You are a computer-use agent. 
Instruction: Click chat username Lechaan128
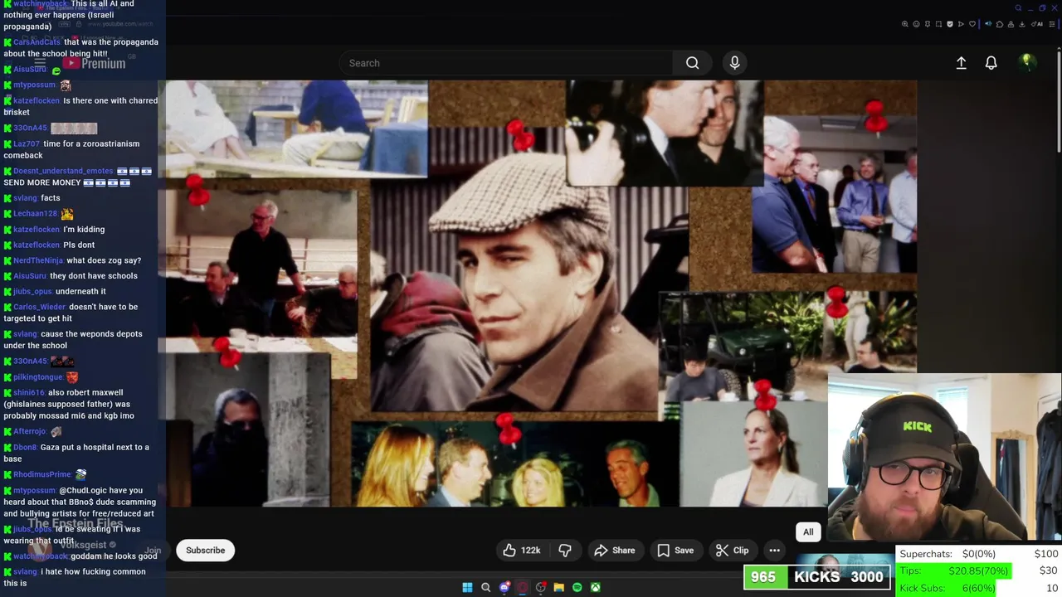coord(36,213)
